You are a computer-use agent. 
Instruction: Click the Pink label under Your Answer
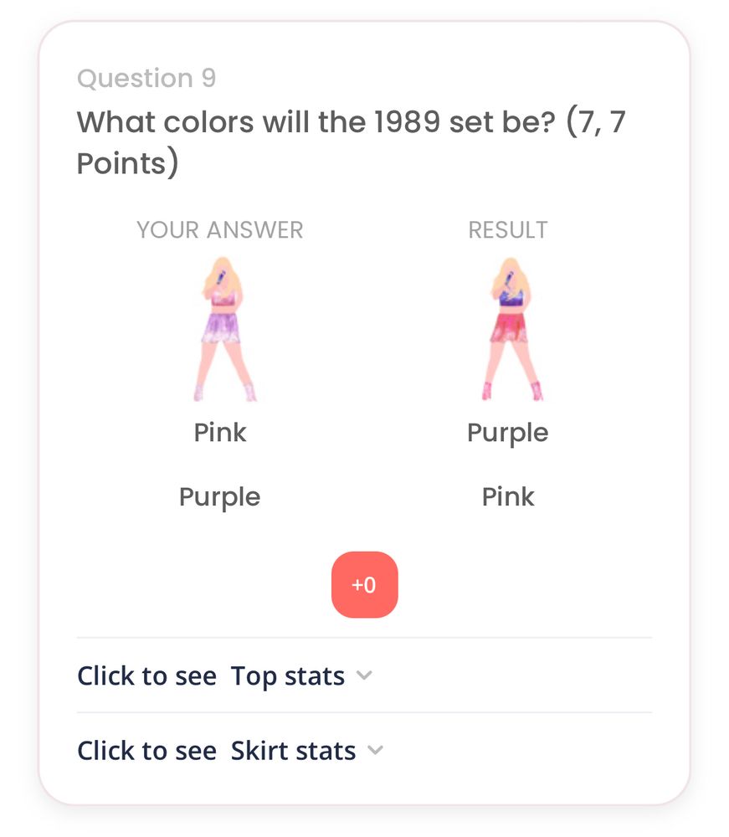pos(220,433)
